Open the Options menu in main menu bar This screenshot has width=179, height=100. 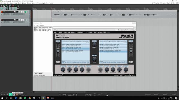coord(24,3)
